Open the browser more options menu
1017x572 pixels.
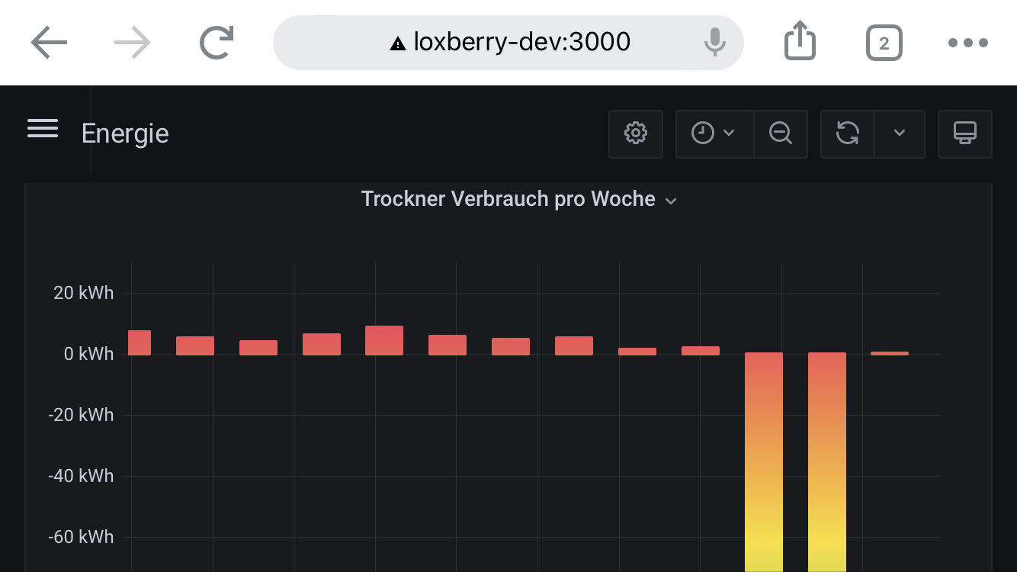(968, 43)
